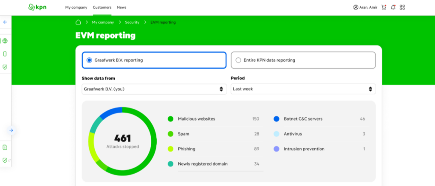435x186 pixels.
Task: Click the mobile phone sidebar icon
Action: (5, 54)
